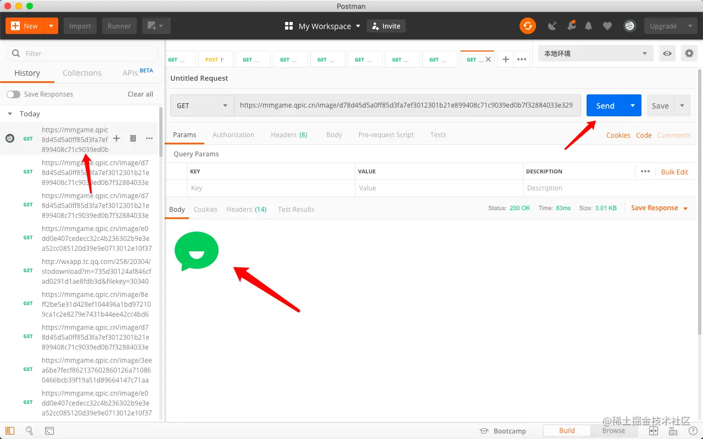The image size is (703, 439).
Task: Toggle the Save Responses switch
Action: pyautogui.click(x=13, y=94)
